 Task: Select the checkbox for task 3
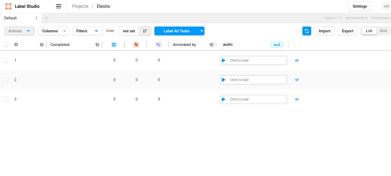[x=5, y=99]
